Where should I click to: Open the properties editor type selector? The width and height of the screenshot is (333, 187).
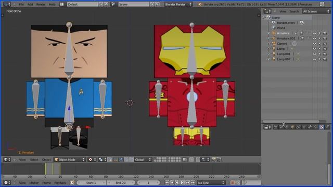[267, 127]
